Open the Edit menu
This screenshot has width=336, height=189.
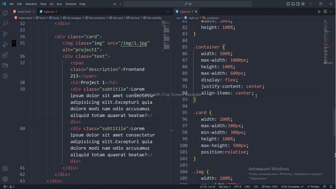[19, 4]
